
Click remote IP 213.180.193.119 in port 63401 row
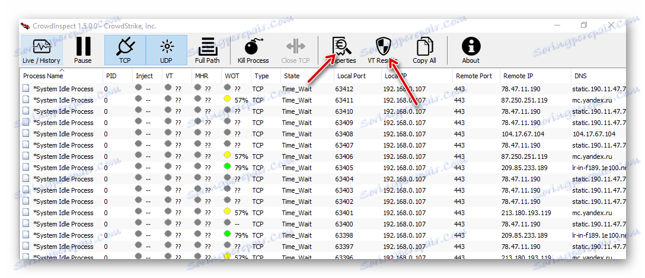526,213
